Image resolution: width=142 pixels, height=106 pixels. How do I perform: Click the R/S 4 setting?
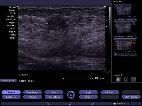(x=13, y=29)
